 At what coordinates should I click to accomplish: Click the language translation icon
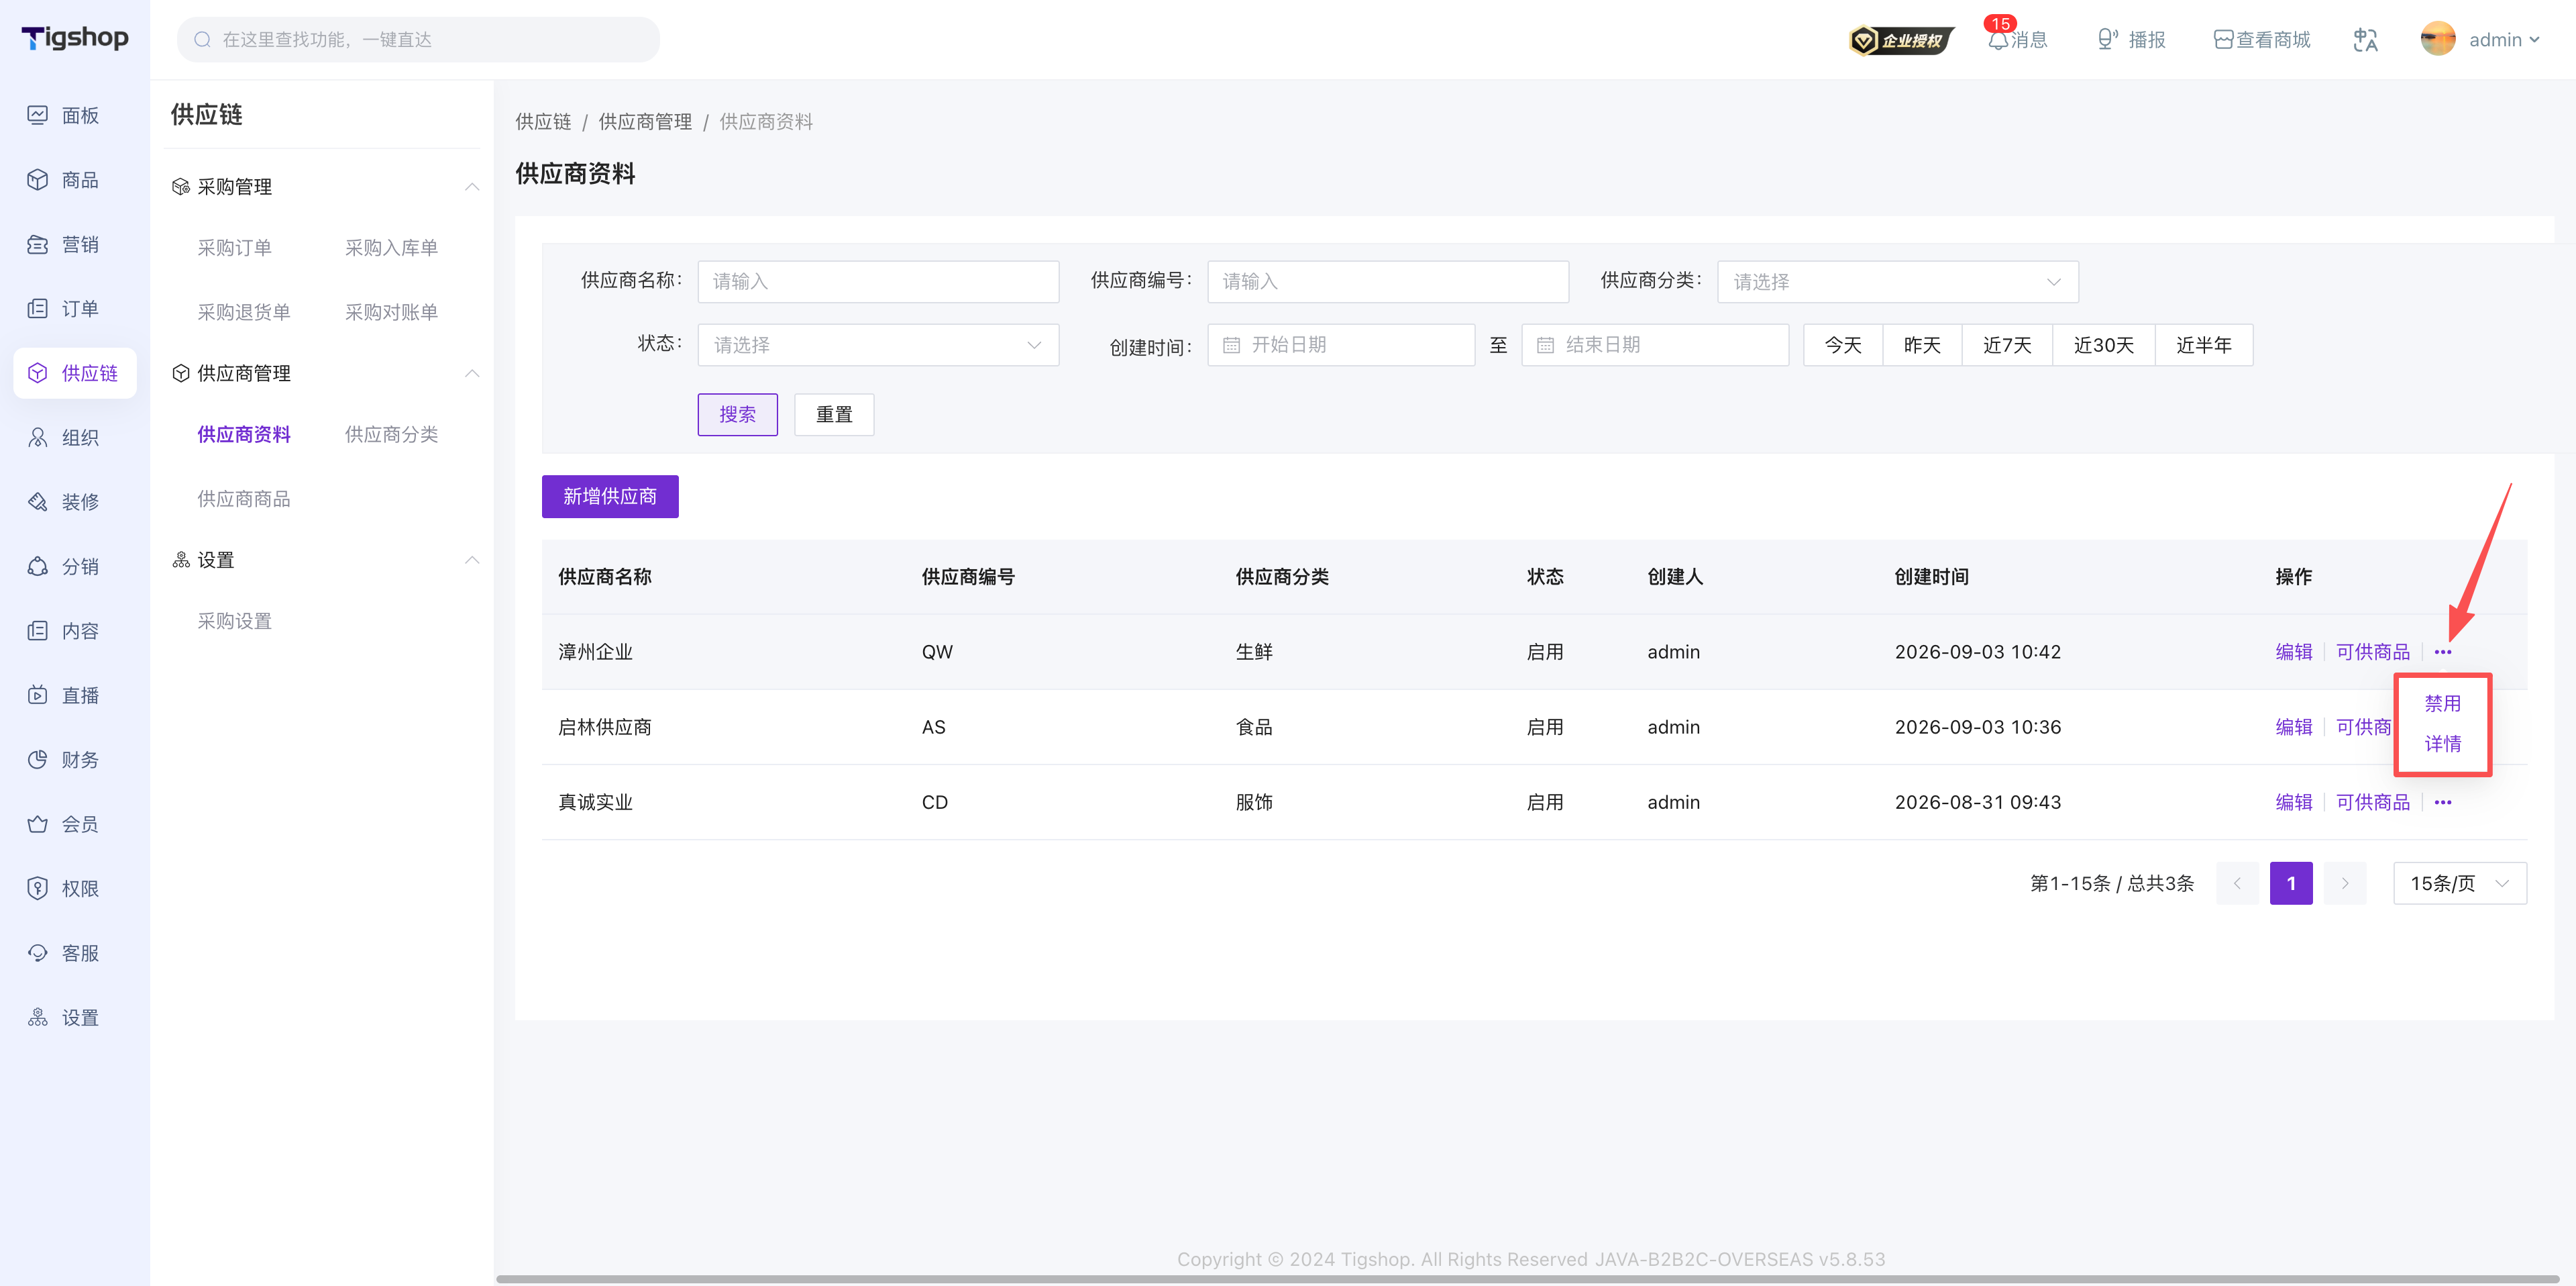tap(2365, 40)
